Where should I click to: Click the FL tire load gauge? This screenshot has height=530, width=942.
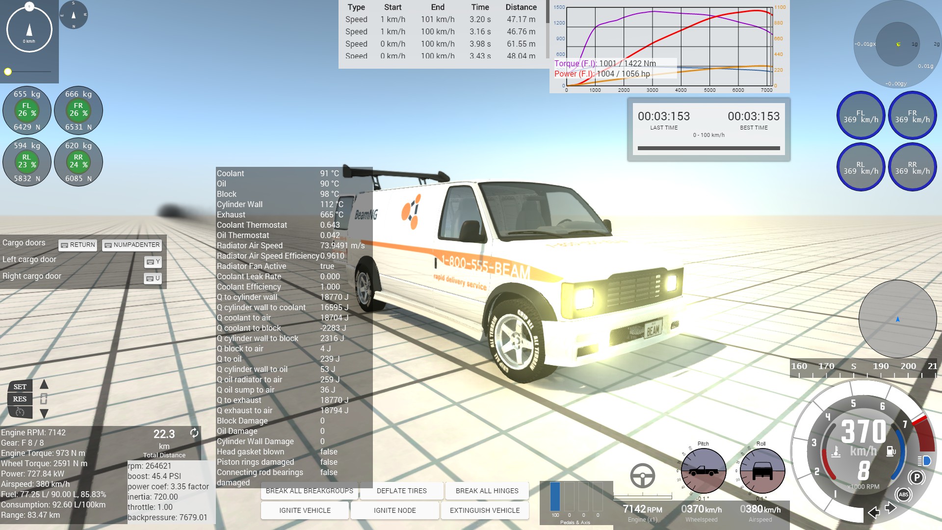point(27,110)
